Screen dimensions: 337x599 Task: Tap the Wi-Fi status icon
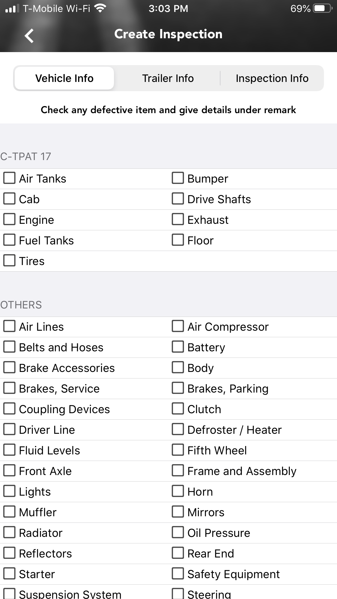pyautogui.click(x=100, y=8)
